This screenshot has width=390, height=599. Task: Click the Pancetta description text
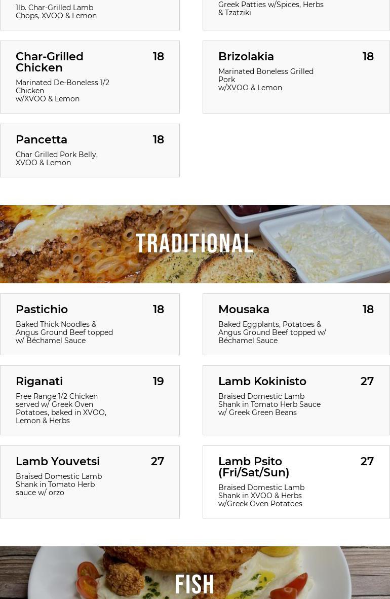click(x=57, y=159)
